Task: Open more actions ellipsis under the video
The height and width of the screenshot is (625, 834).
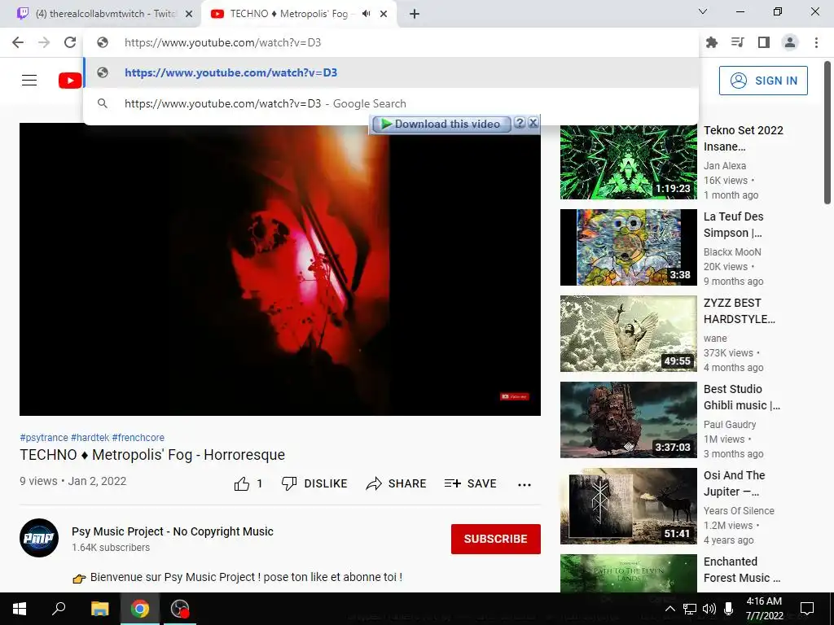Action: (x=525, y=484)
